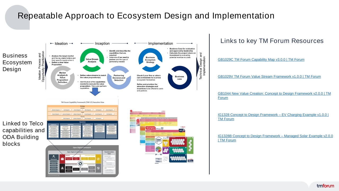This screenshot has width=339, height=191.
Task: Click the 'Calculate the project return on investment' bullet
Action: click(x=182, y=55)
